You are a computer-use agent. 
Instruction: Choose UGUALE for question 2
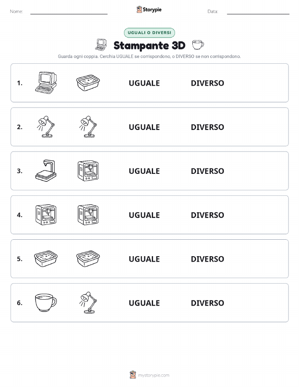tap(144, 127)
